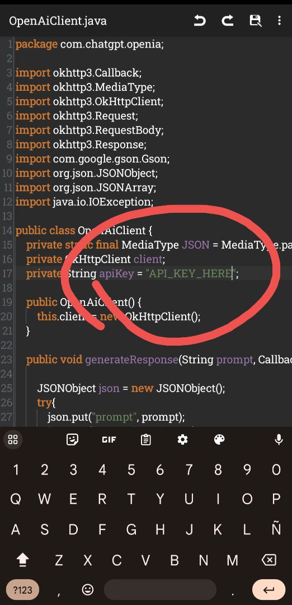
Task: Tap the space bar
Action: click(x=160, y=589)
